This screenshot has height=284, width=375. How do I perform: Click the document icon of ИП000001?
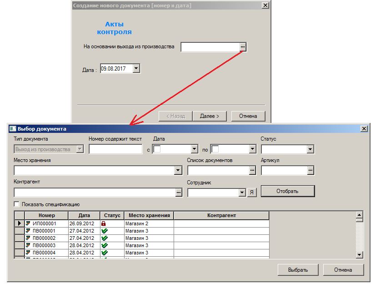click(28, 223)
